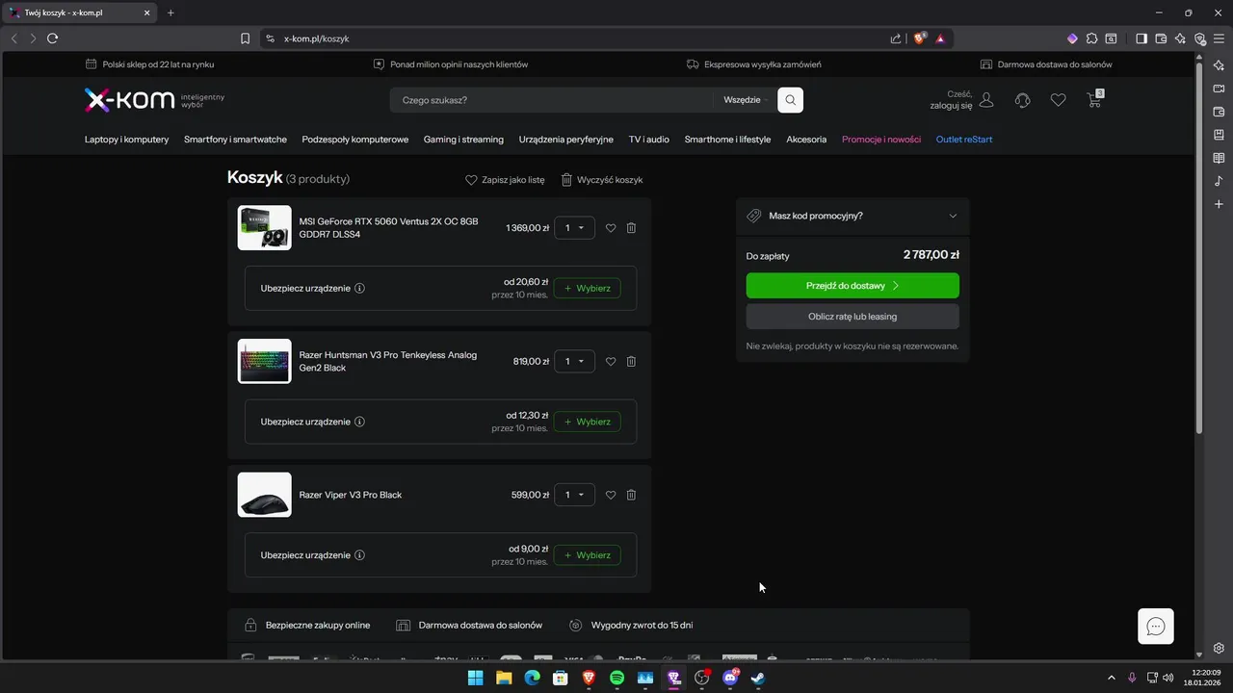Screen dimensions: 1233x693
Task: Open Leo AI sparkle icon in toolbar
Action: coord(1180,38)
